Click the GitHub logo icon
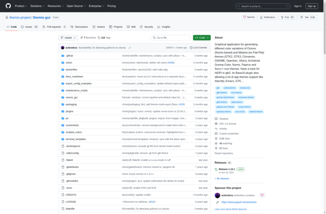The width and height of the screenshot is (326, 214). coord(8,6)
